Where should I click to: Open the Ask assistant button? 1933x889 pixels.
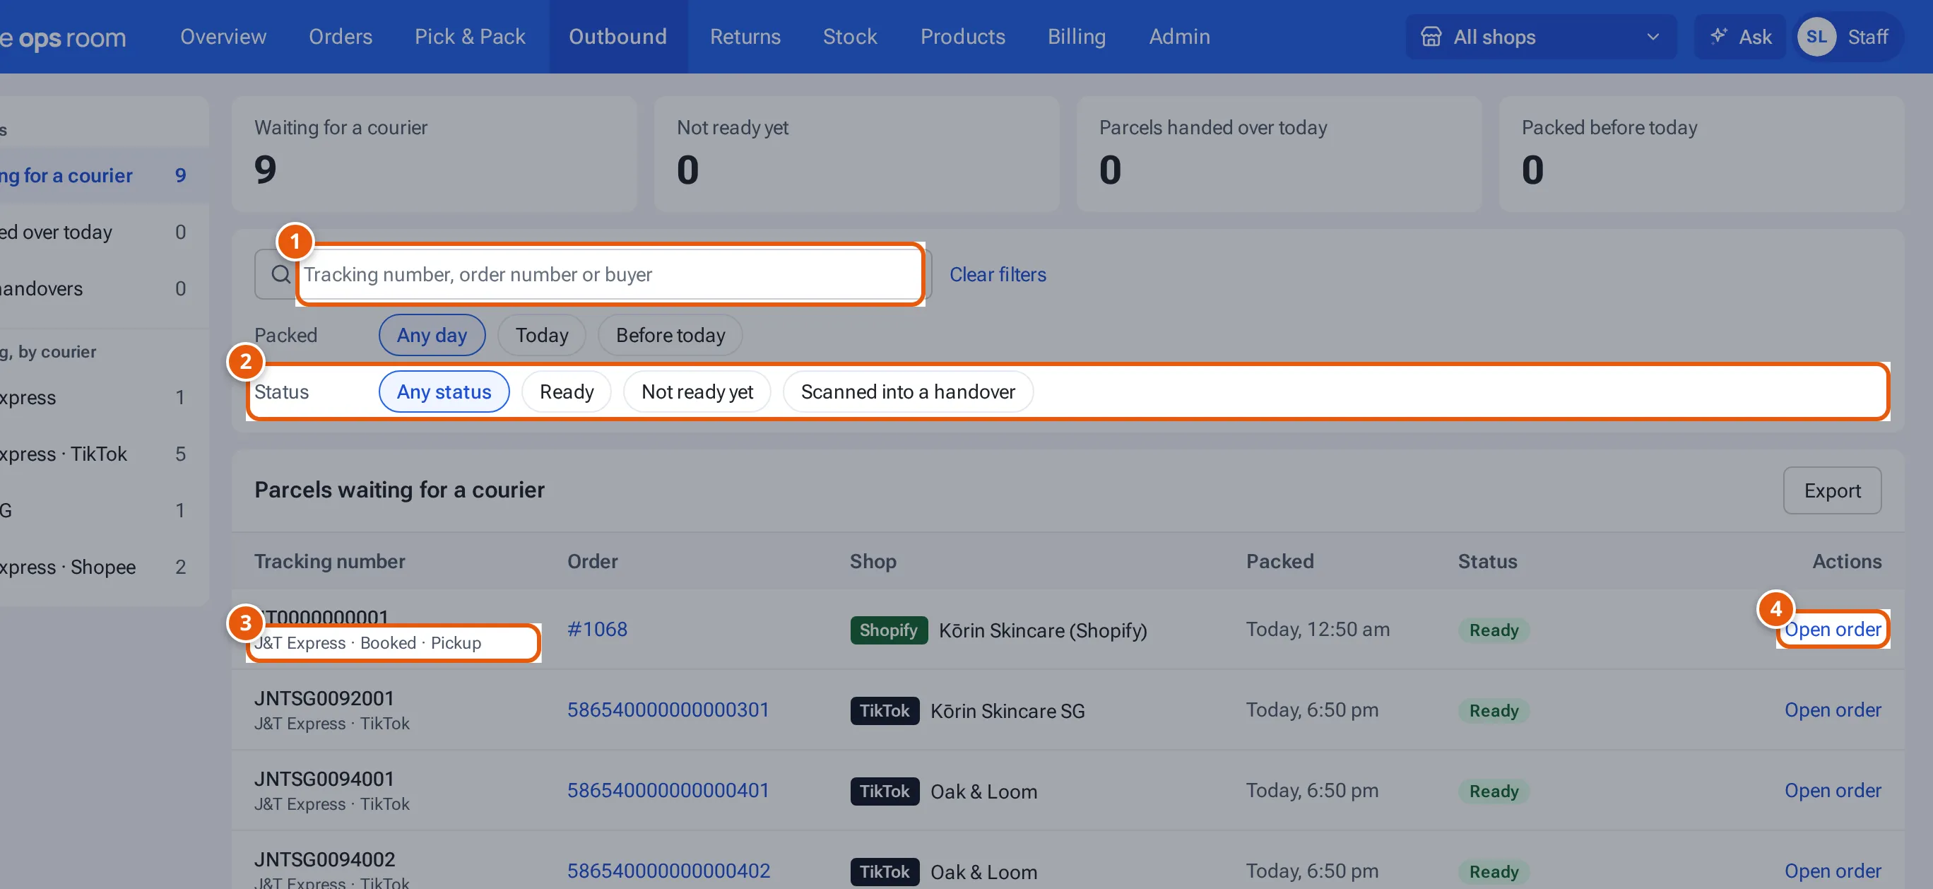(1740, 37)
